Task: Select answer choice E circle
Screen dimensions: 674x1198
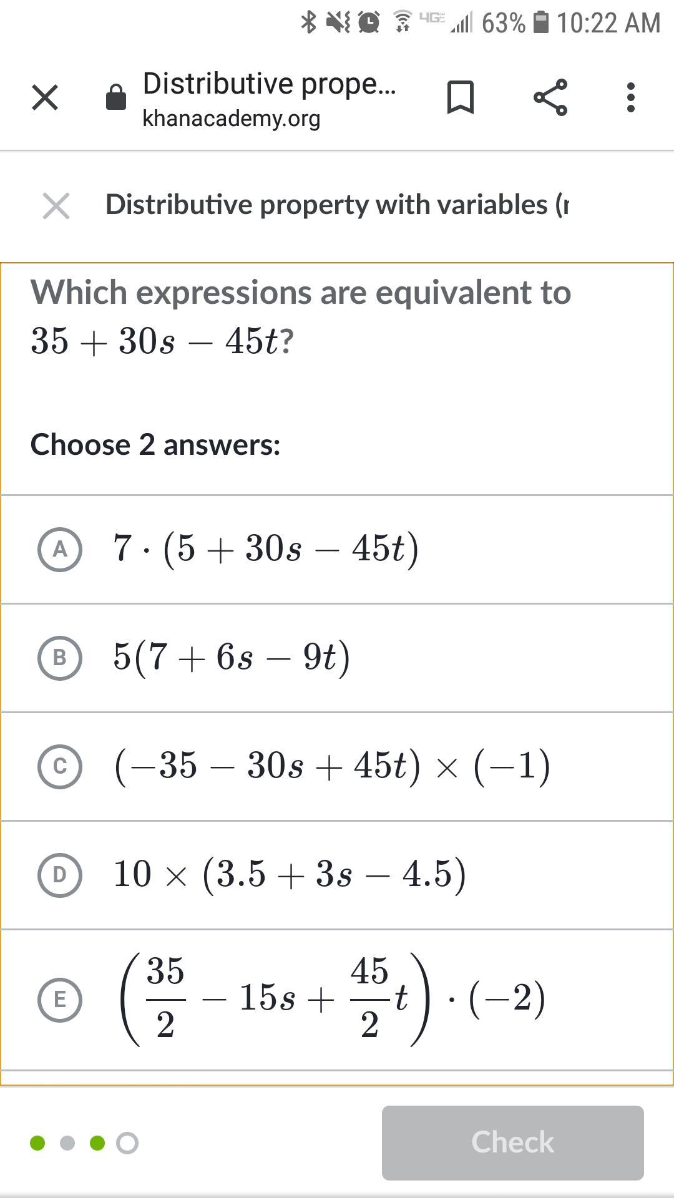Action: pyautogui.click(x=60, y=1000)
